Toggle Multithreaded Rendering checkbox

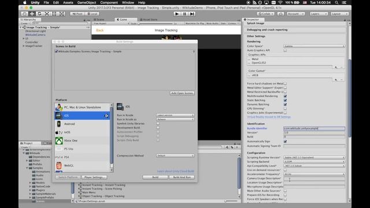coord(285,96)
